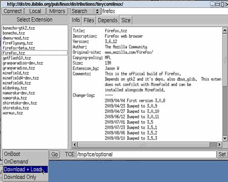Click the Connect button
The image size is (228, 182).
tap(13, 11)
